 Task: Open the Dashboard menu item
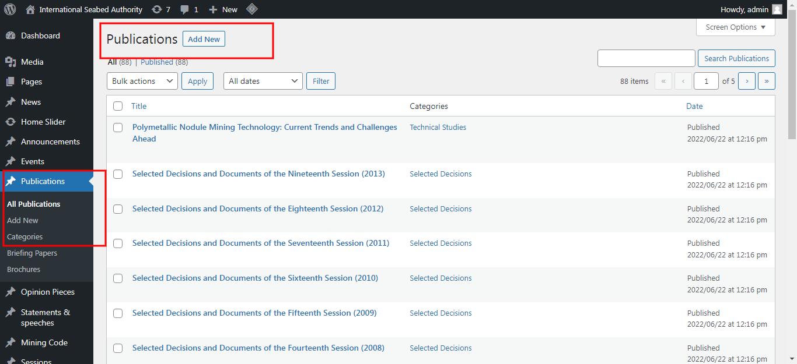[x=47, y=36]
